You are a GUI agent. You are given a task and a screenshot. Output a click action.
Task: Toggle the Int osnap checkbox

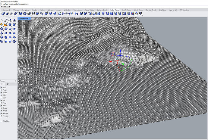pyautogui.click(x=1, y=100)
